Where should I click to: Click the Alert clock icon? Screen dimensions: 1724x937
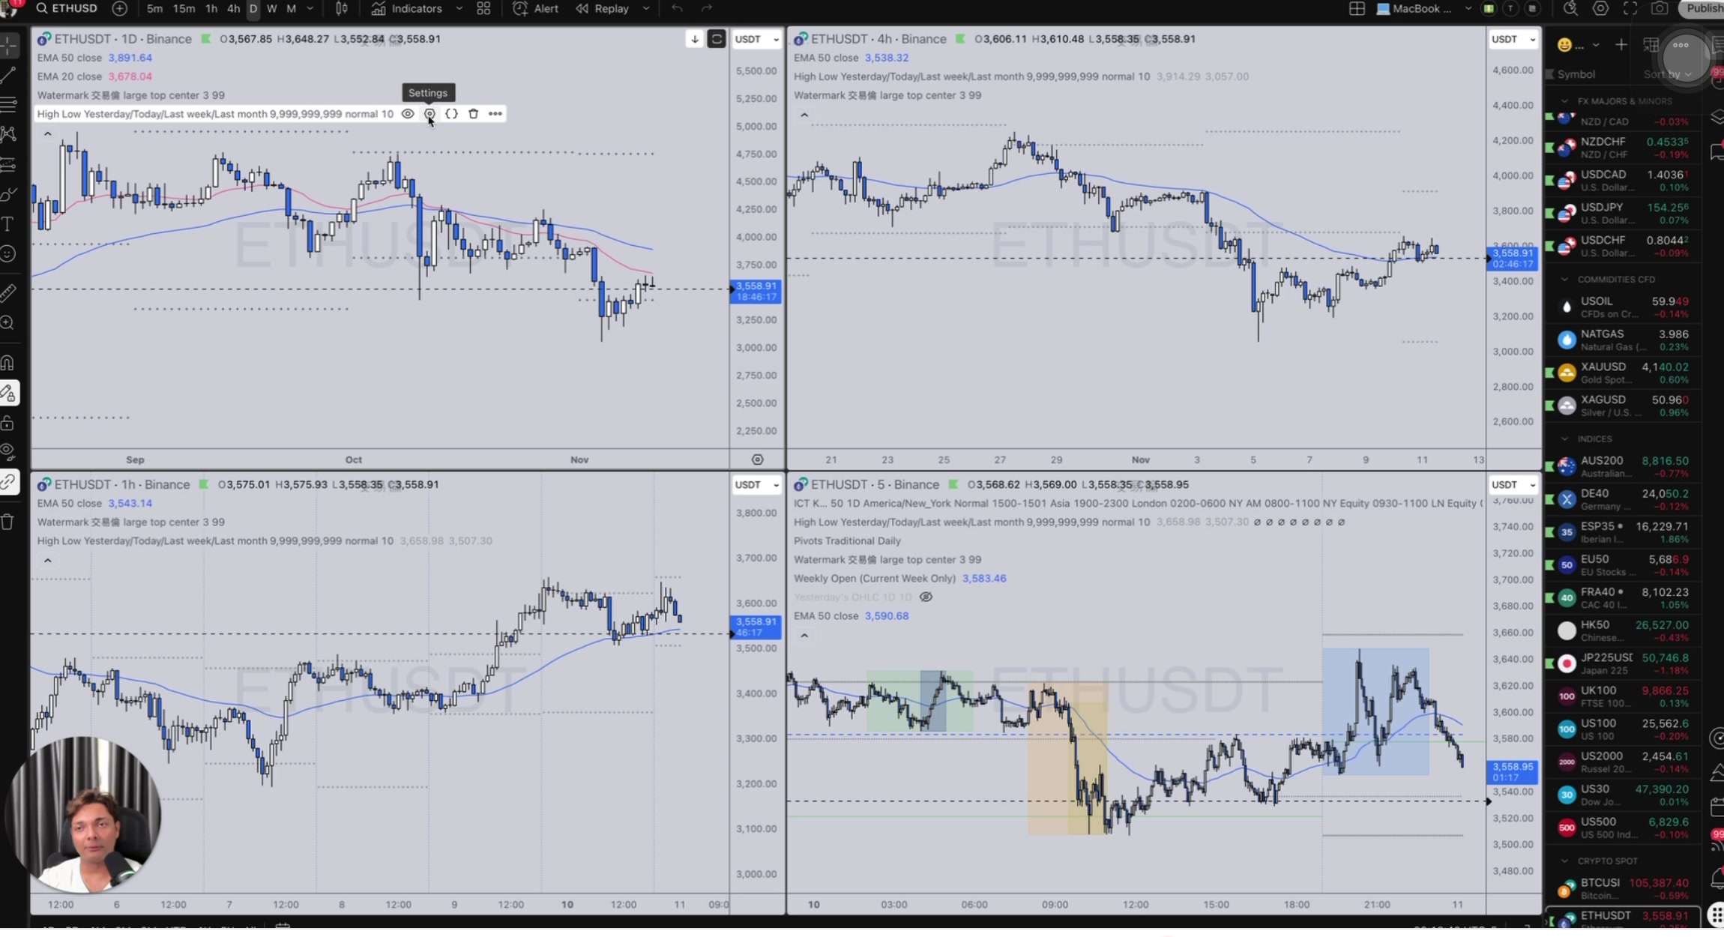519,9
